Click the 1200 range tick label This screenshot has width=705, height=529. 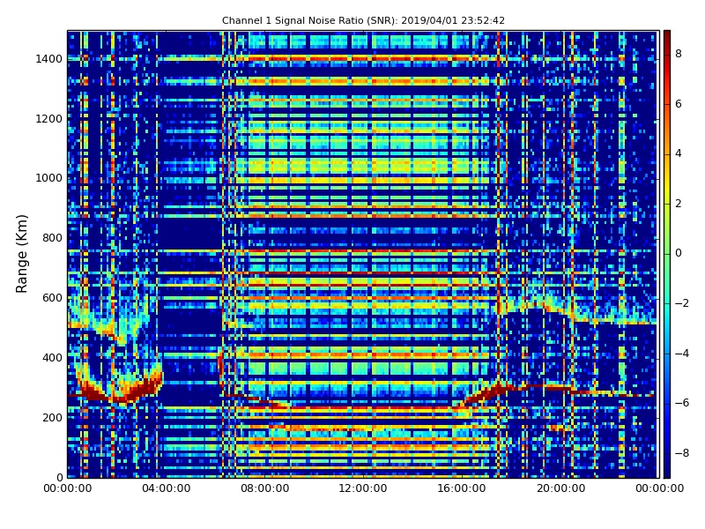(48, 119)
